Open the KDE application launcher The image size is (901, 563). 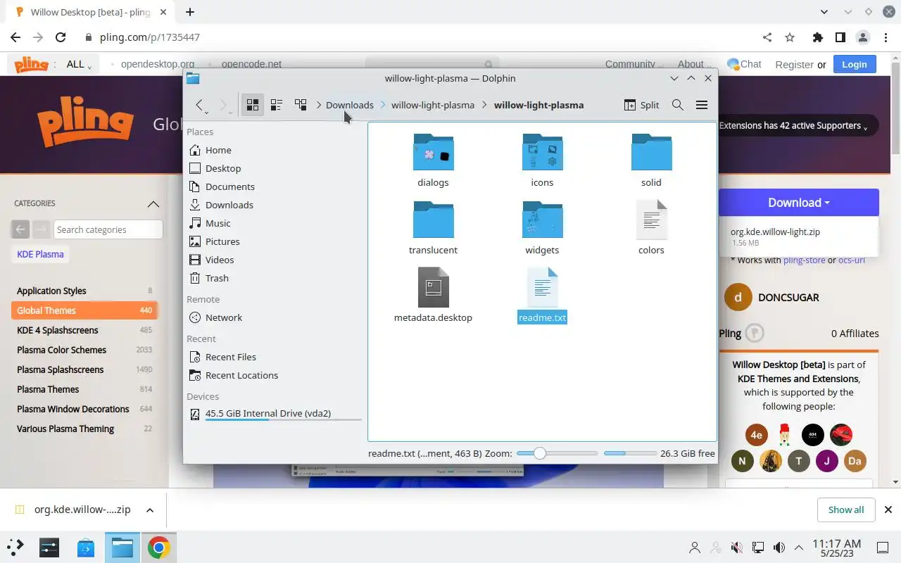(15, 548)
